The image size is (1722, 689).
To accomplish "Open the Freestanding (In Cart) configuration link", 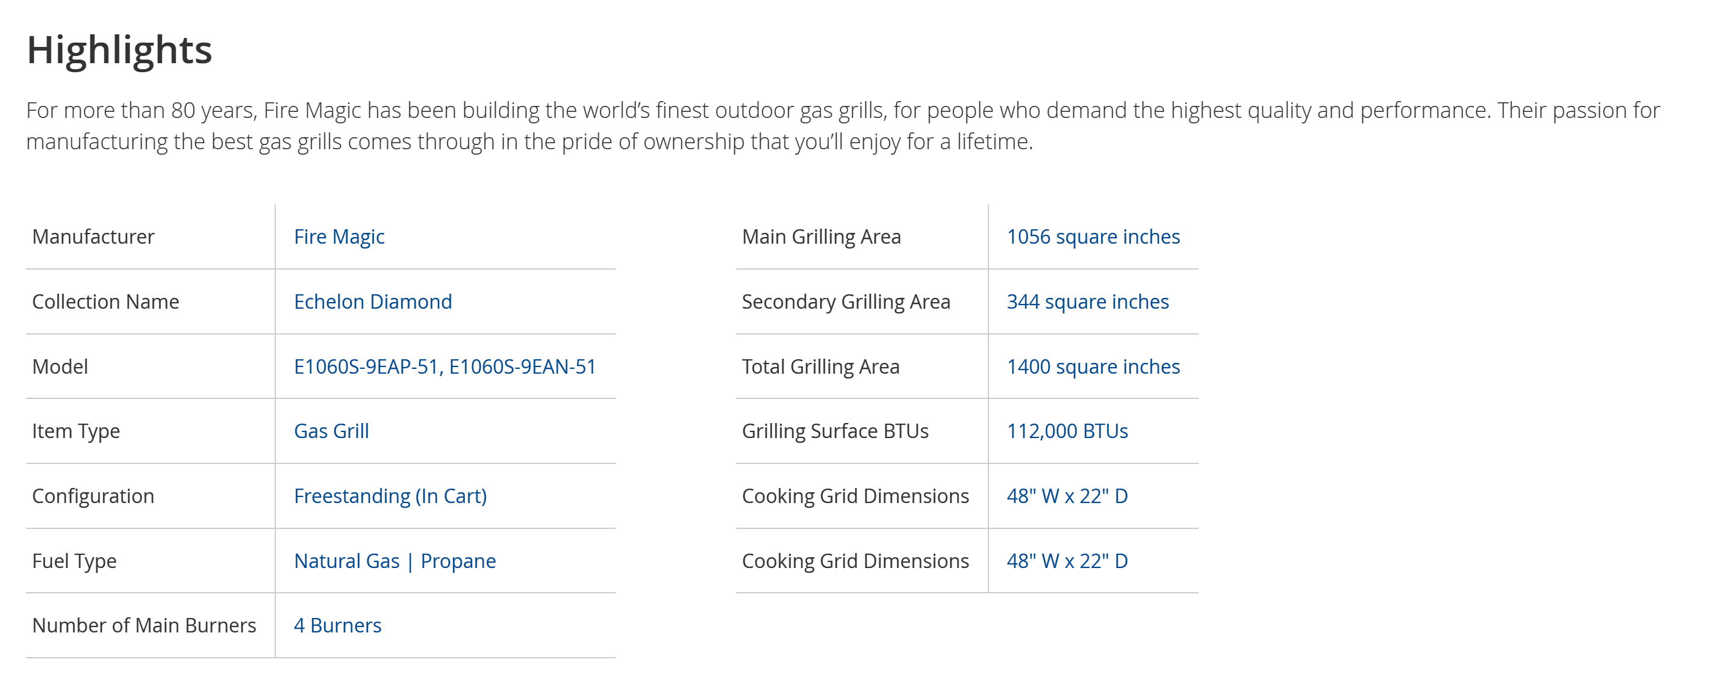I will tap(390, 495).
